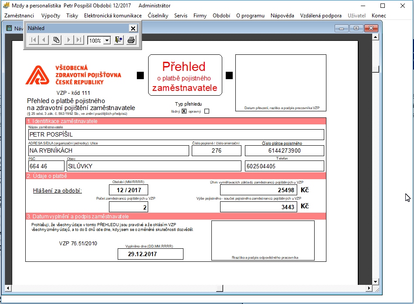Open the Zaměstnanci menu

pyautogui.click(x=19, y=16)
